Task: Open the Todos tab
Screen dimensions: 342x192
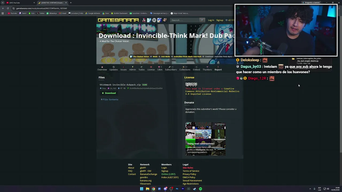Action: pos(142,69)
